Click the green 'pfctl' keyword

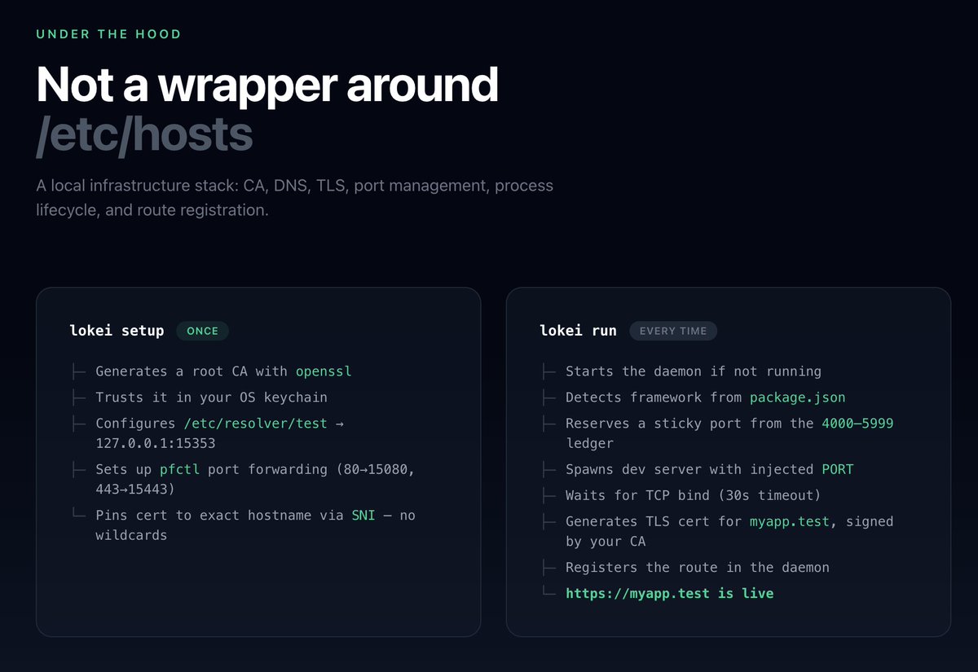coord(179,470)
